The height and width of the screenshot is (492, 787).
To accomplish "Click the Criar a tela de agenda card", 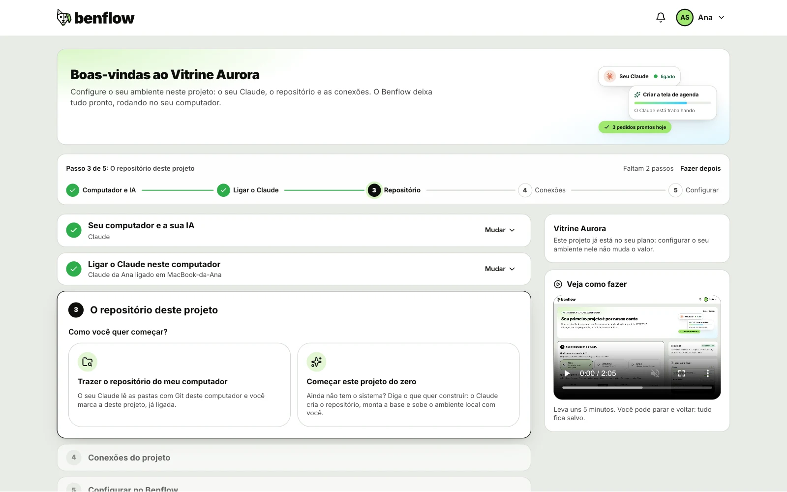I will click(x=672, y=103).
